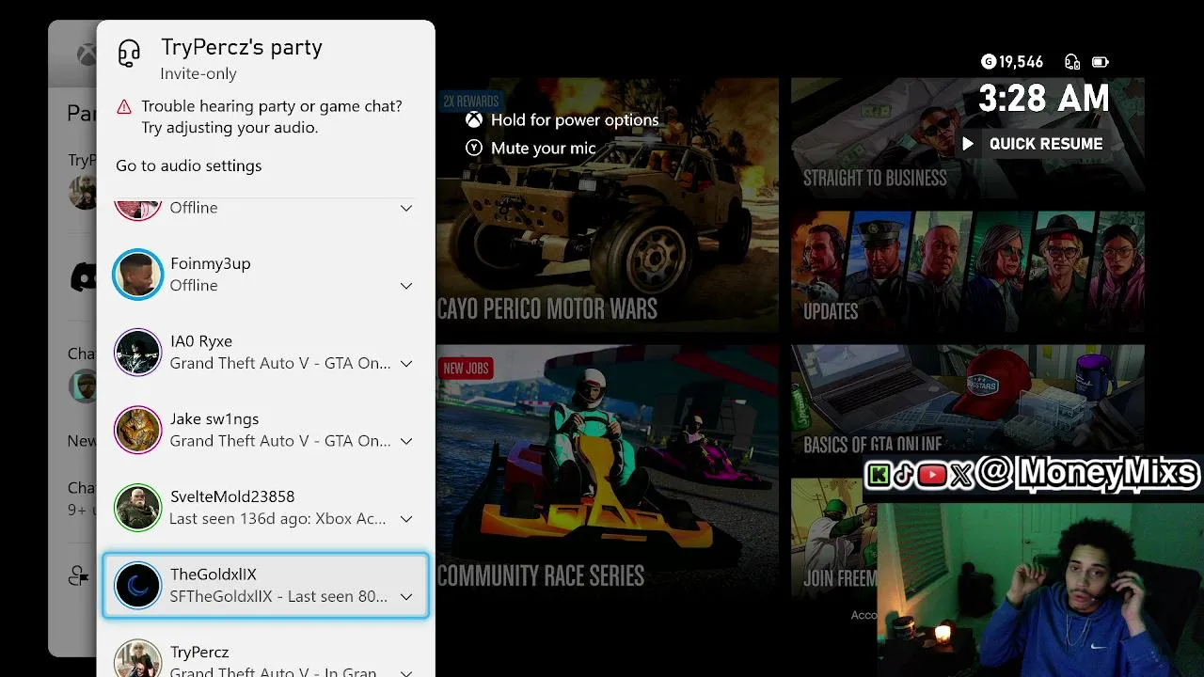
Task: Click the IA0 Ryxe name text
Action: (201, 341)
